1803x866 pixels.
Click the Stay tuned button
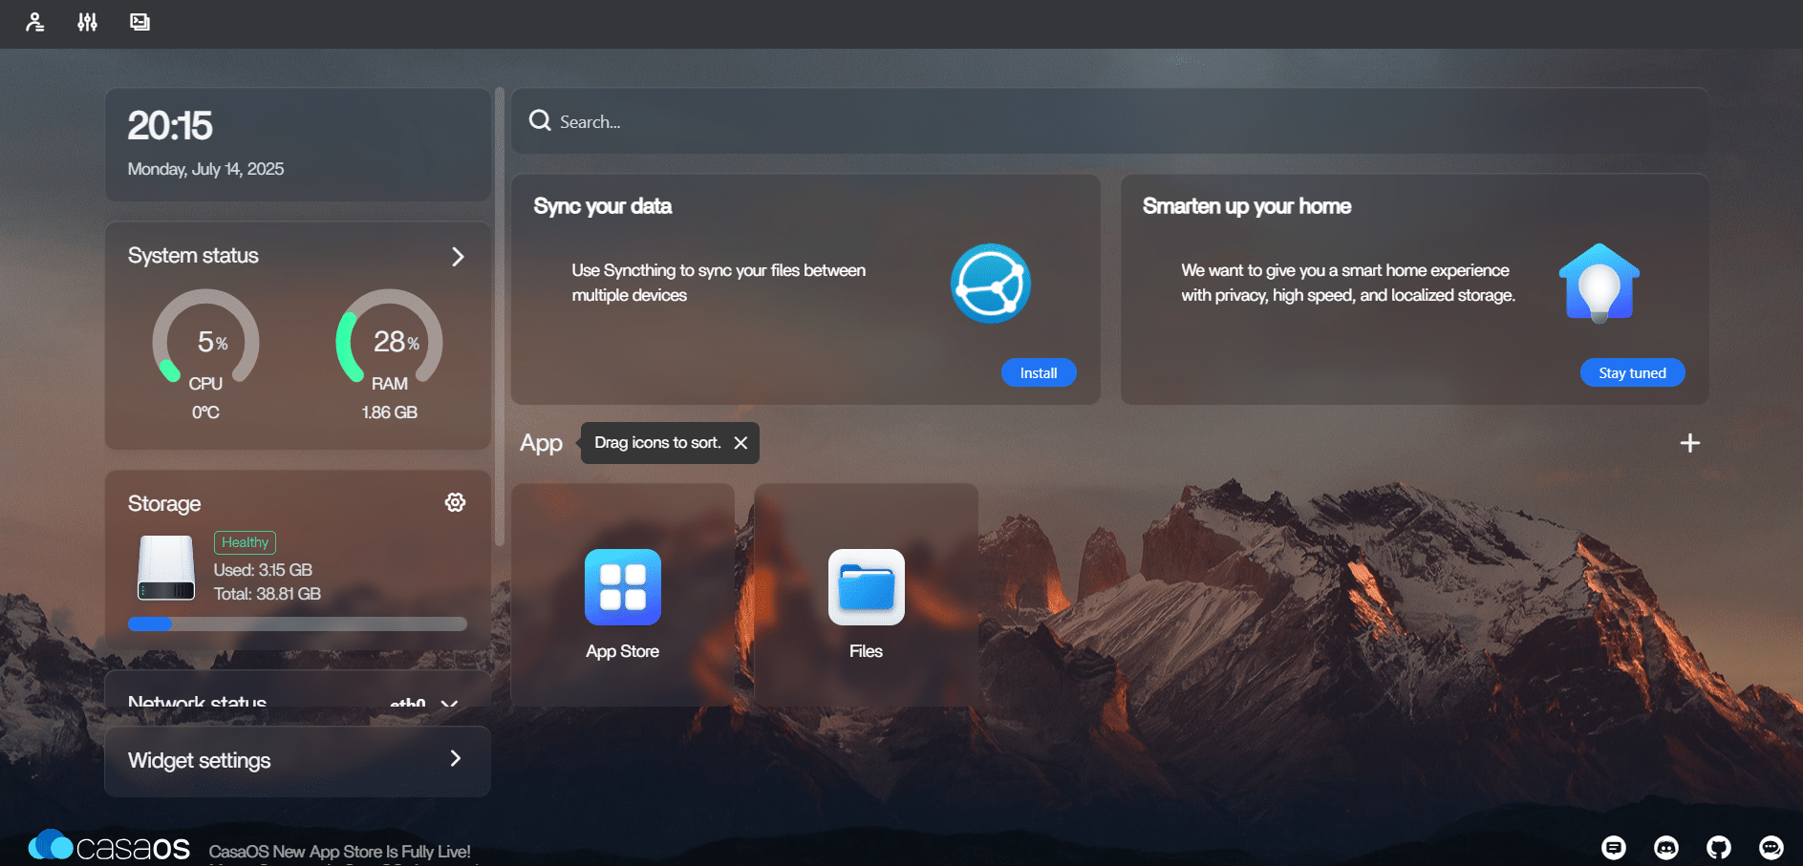coord(1632,372)
